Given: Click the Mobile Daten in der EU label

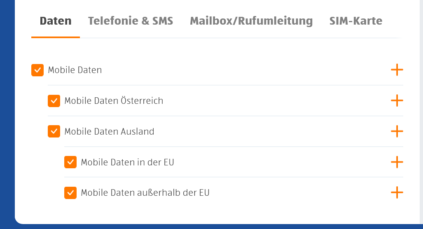Looking at the screenshot, I should [127, 163].
